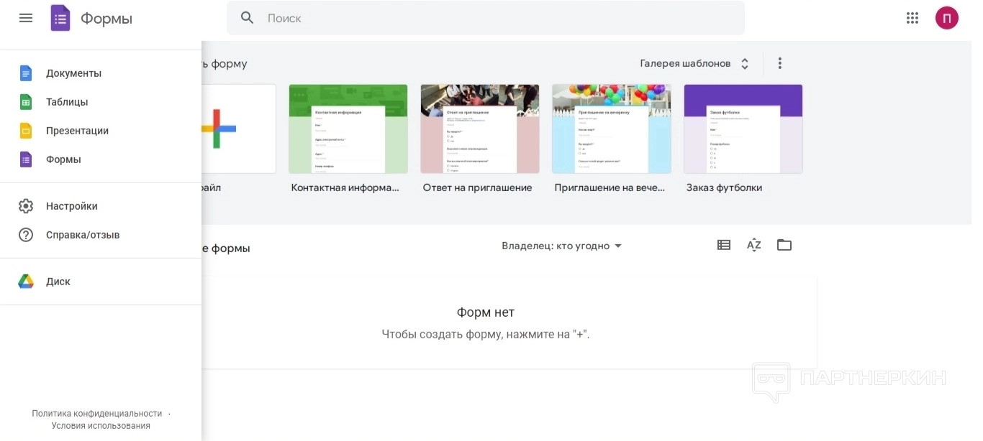983x441 pixels.
Task: Open the Контактная информация template thumbnail
Action: [x=348, y=129]
